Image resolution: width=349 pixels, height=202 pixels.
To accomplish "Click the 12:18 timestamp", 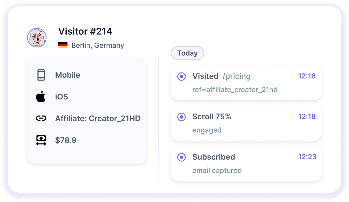I will [307, 117].
